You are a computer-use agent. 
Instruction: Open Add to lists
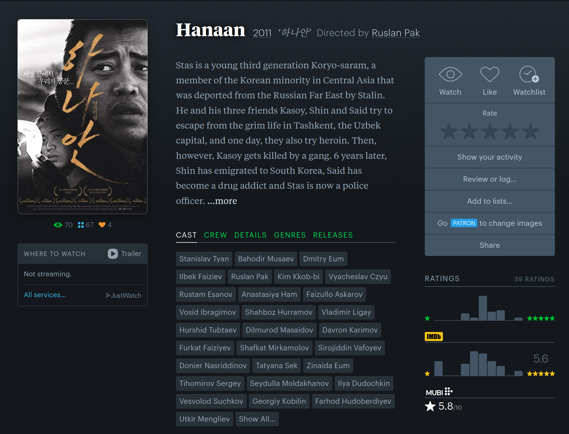point(490,201)
